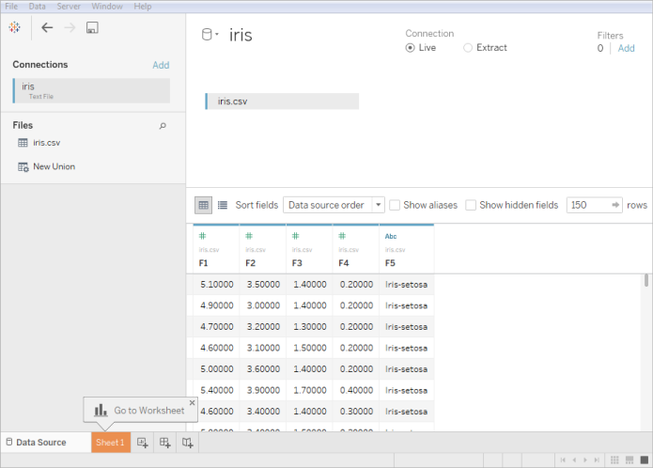
Task: Create a new story using tab icon
Action: [188, 443]
